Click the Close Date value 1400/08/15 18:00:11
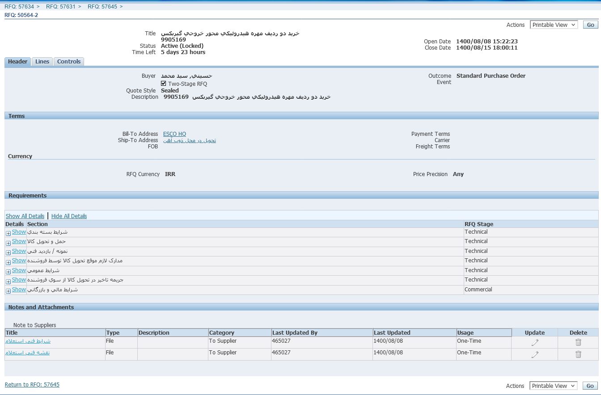This screenshot has height=395, width=601. pyautogui.click(x=487, y=48)
